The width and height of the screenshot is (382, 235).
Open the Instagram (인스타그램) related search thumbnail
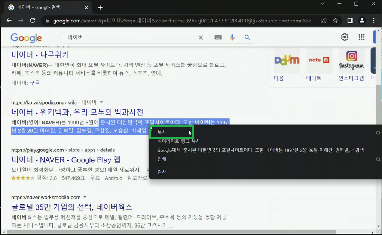coord(352,60)
